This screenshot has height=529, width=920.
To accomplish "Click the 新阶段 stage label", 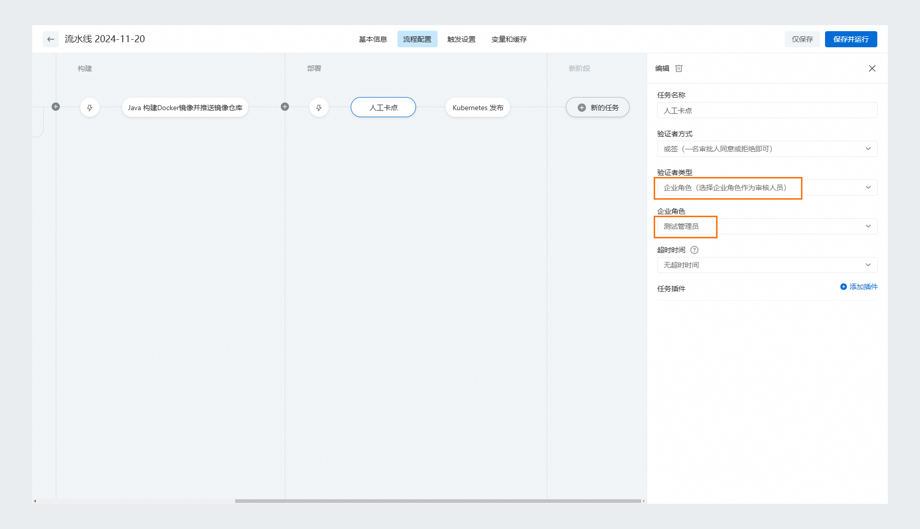I will [579, 68].
